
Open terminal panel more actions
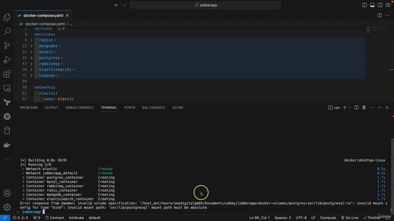coord(372,107)
